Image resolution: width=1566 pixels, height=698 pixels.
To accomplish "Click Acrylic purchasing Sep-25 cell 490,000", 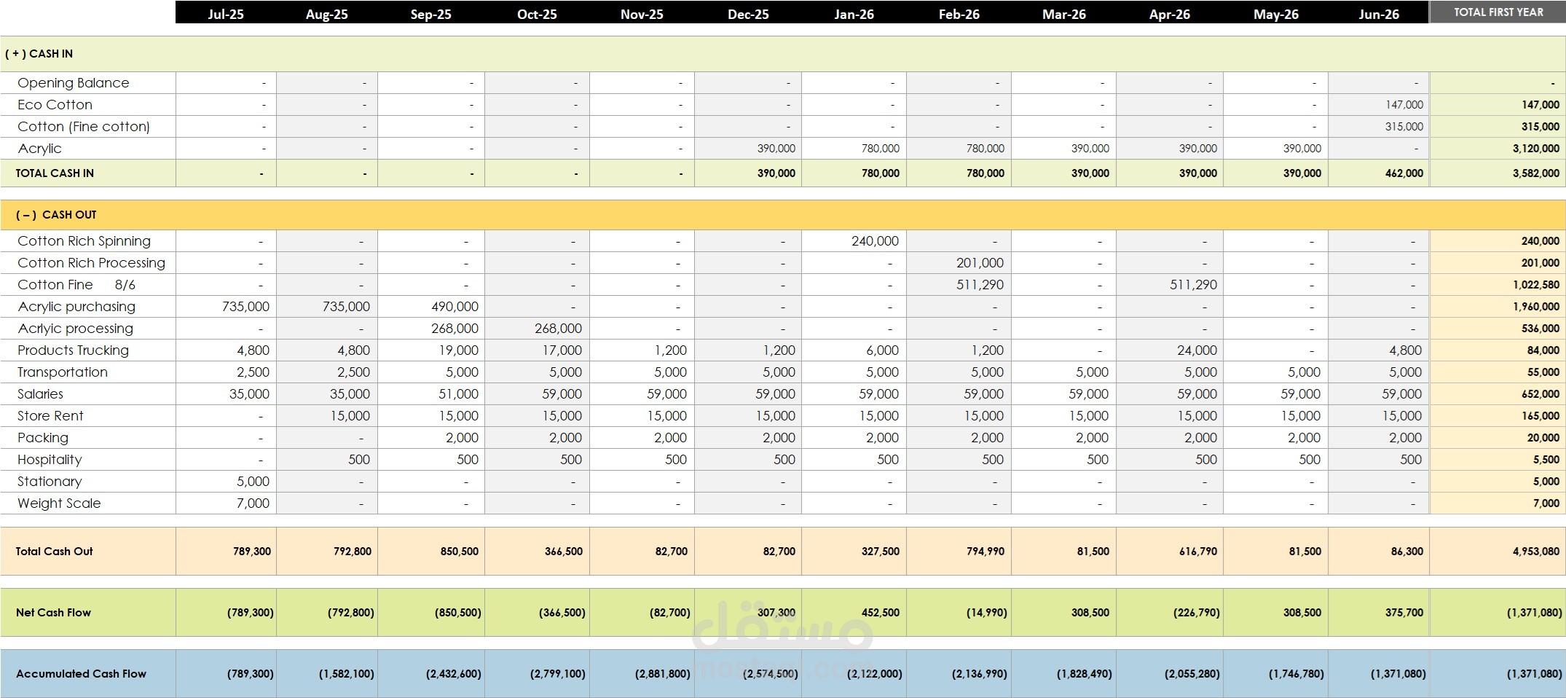I will (x=455, y=307).
